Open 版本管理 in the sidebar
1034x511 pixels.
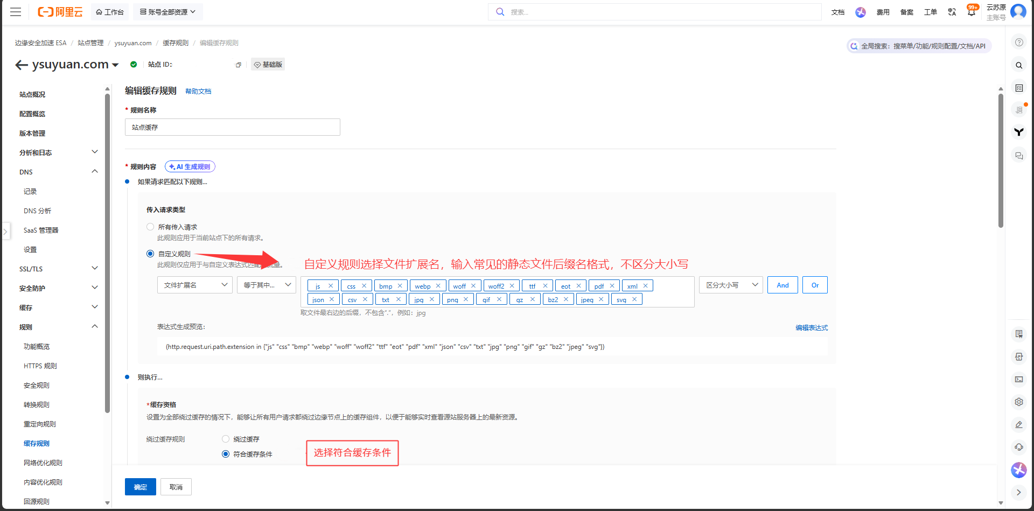point(32,134)
